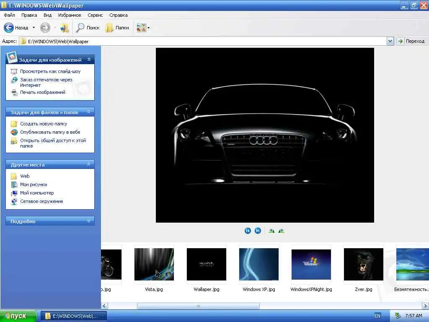The height and width of the screenshot is (322, 429).
Task: Open the Вид menu
Action: pos(47,15)
